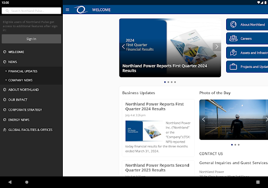Open COMPANY NEWS submenu item

point(31,80)
